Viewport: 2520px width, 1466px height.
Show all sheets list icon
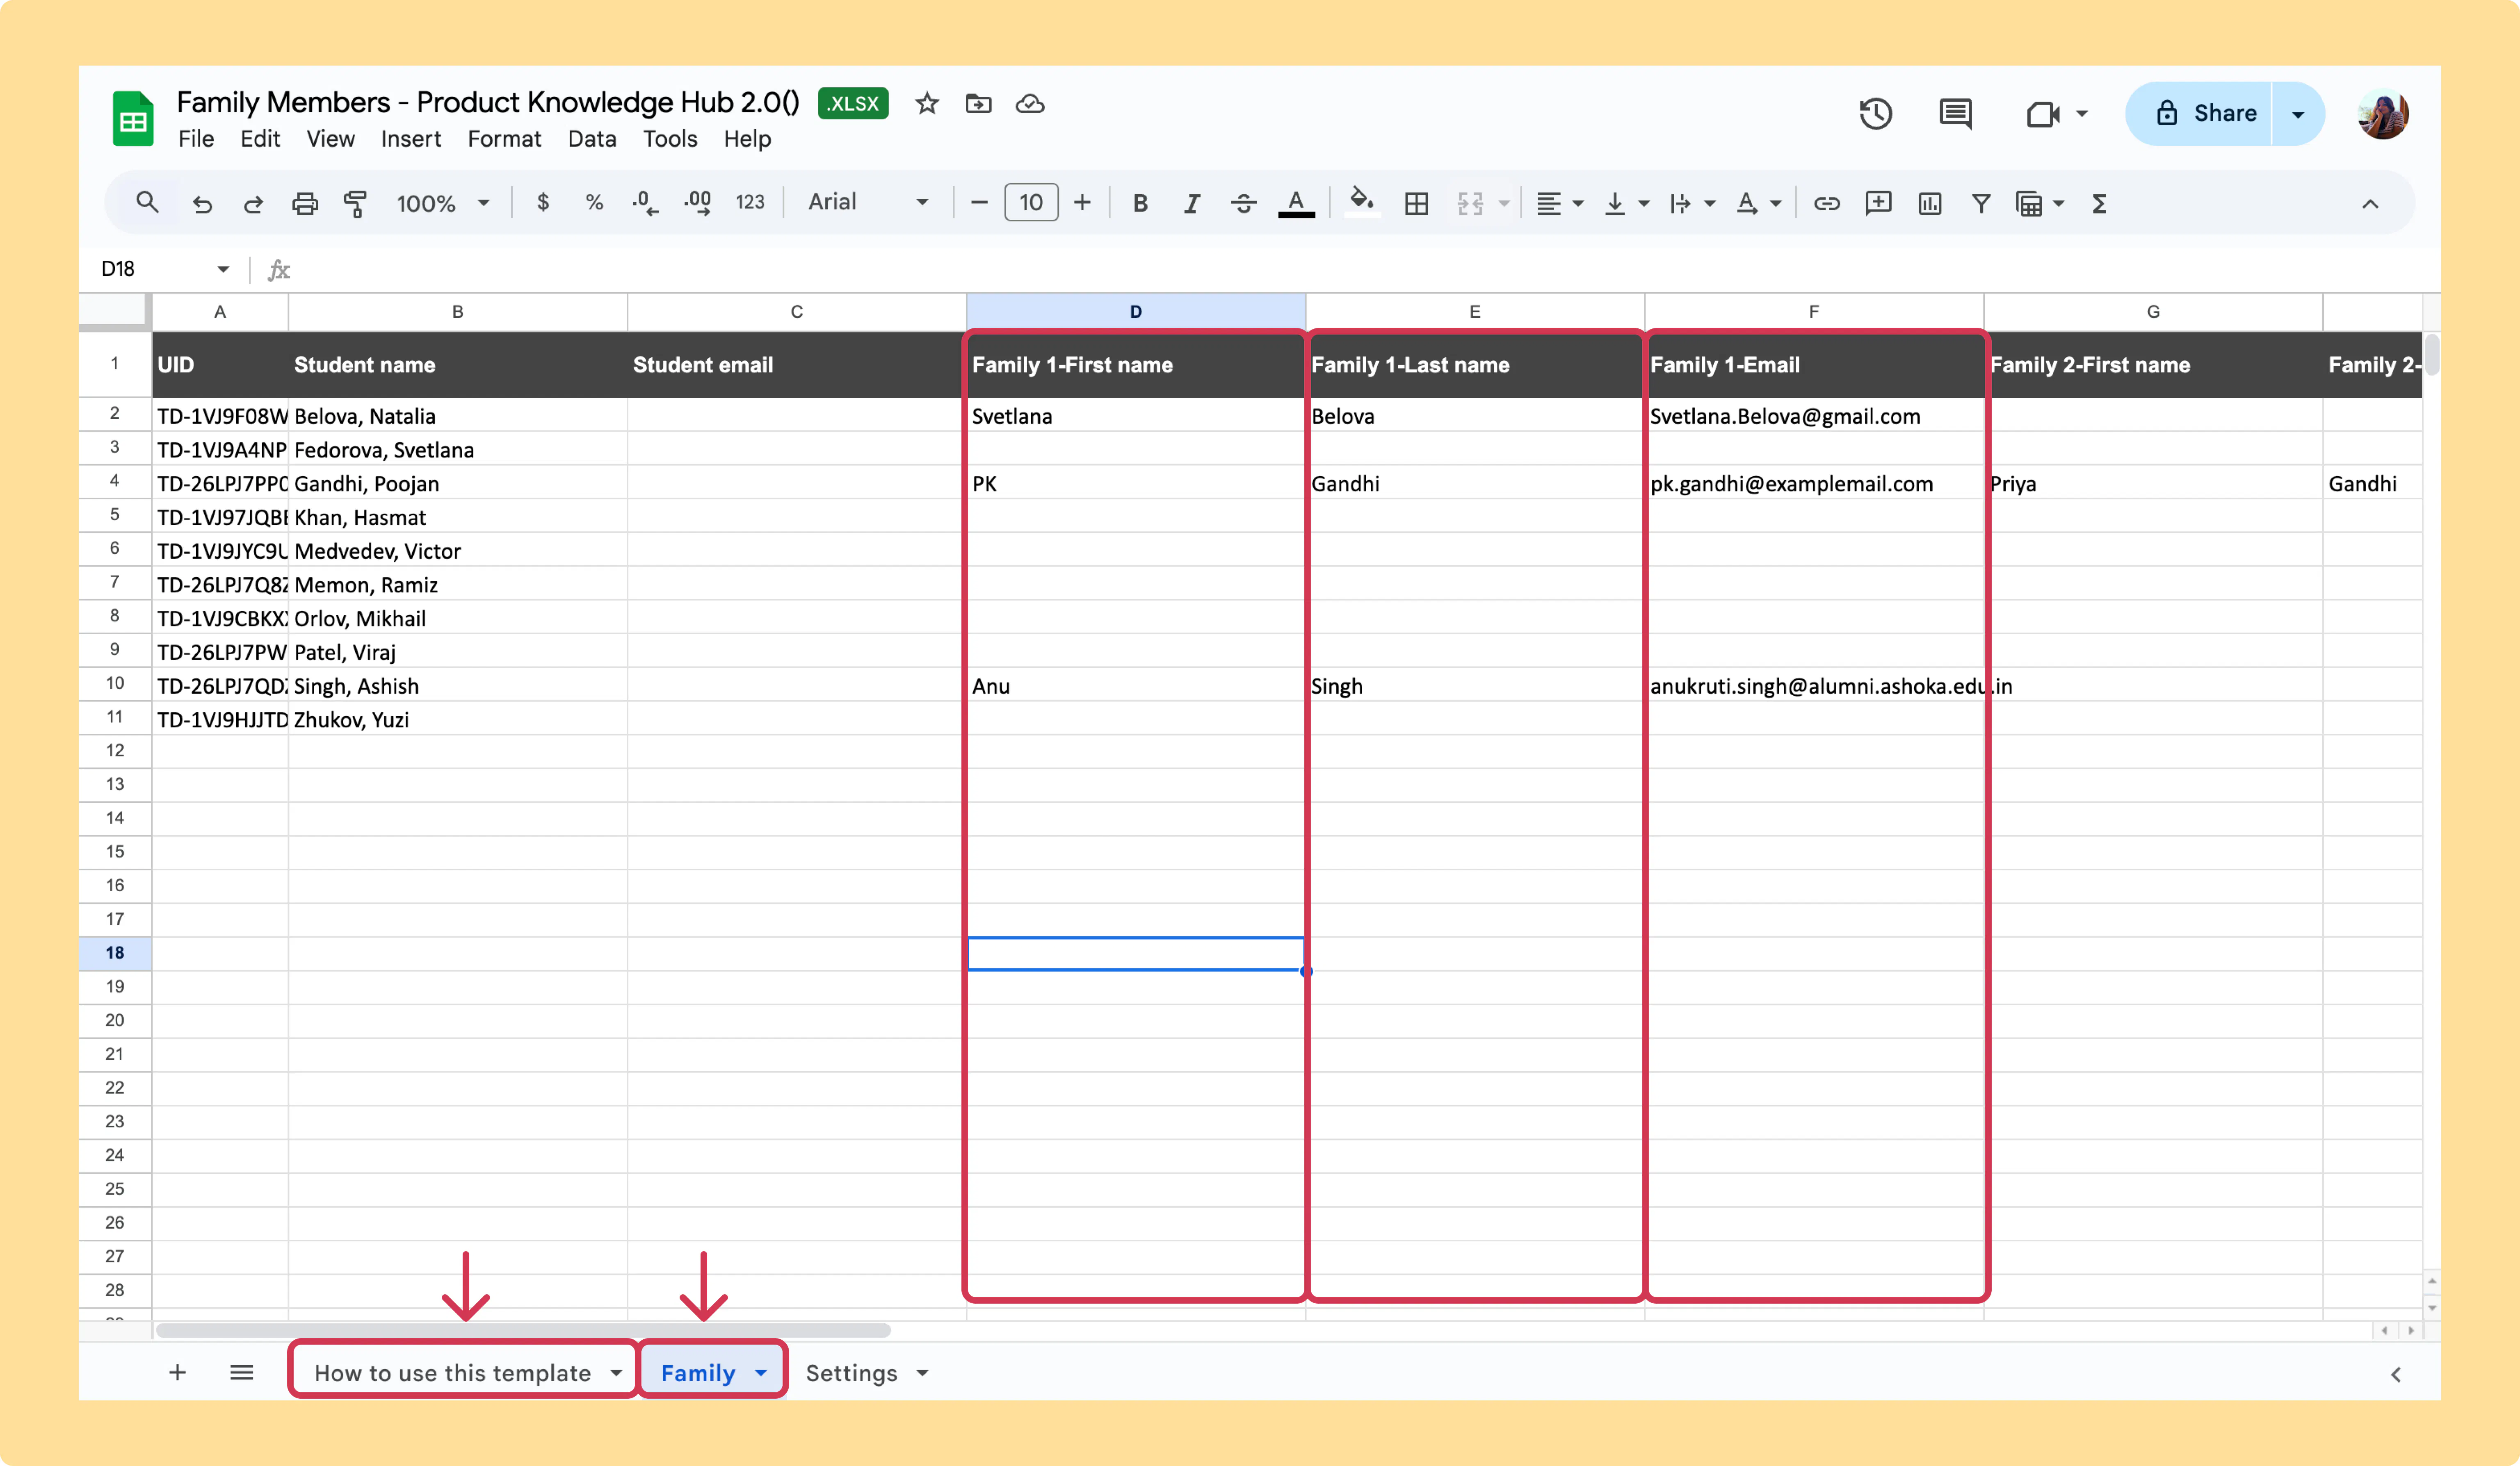click(x=242, y=1372)
